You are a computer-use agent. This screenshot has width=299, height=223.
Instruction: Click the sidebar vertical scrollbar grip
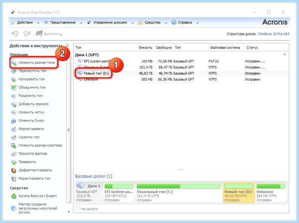(69, 130)
